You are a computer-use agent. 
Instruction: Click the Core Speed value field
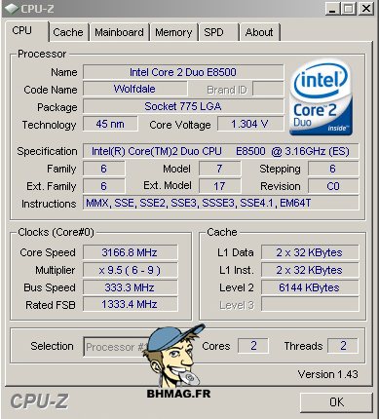tap(130, 252)
